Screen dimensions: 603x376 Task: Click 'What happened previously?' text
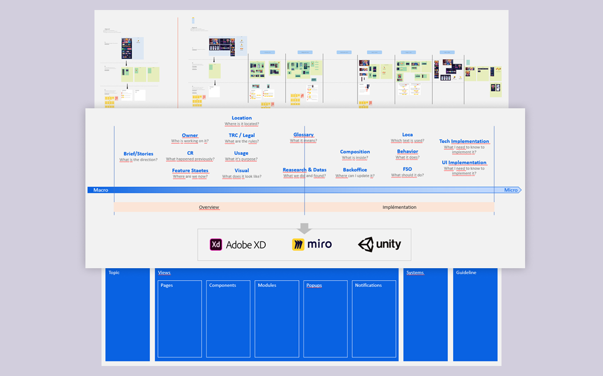[x=190, y=159]
